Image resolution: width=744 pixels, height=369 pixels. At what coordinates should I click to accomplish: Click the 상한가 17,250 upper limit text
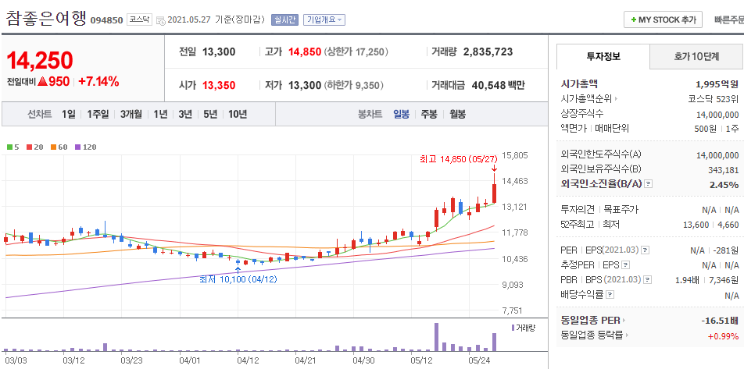pyautogui.click(x=356, y=52)
